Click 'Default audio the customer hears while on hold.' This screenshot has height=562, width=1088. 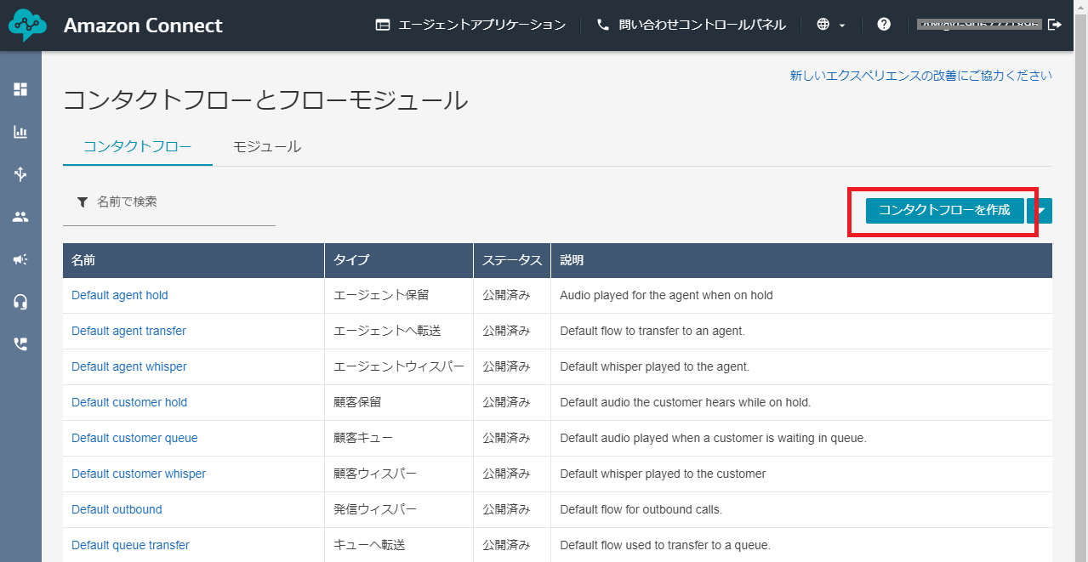(x=686, y=402)
